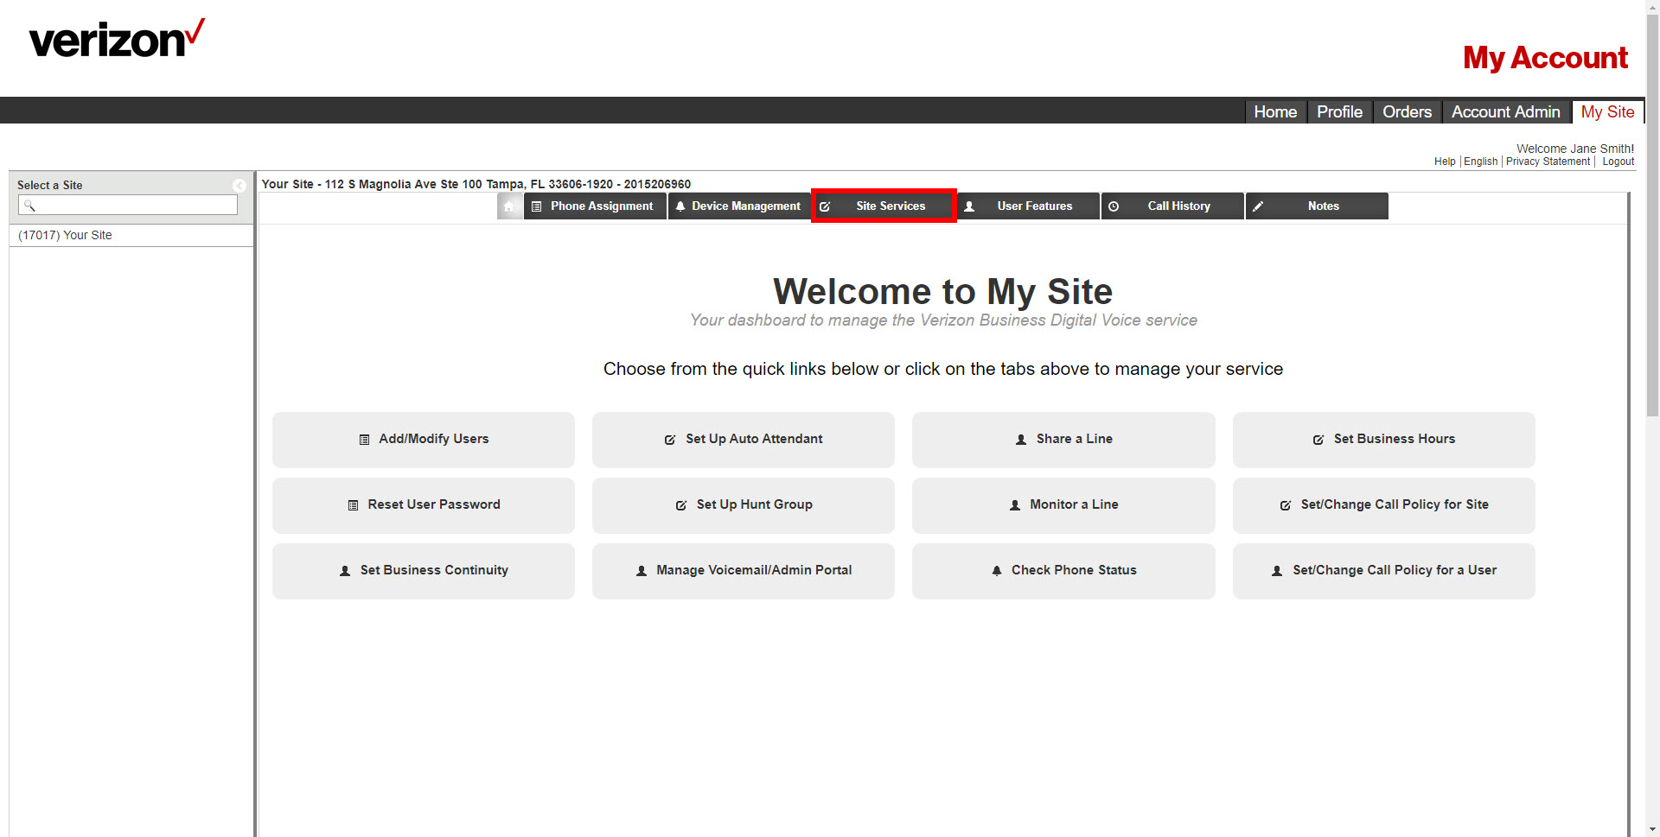This screenshot has height=837, width=1660.
Task: Click the Check Phone Status button
Action: [1063, 571]
